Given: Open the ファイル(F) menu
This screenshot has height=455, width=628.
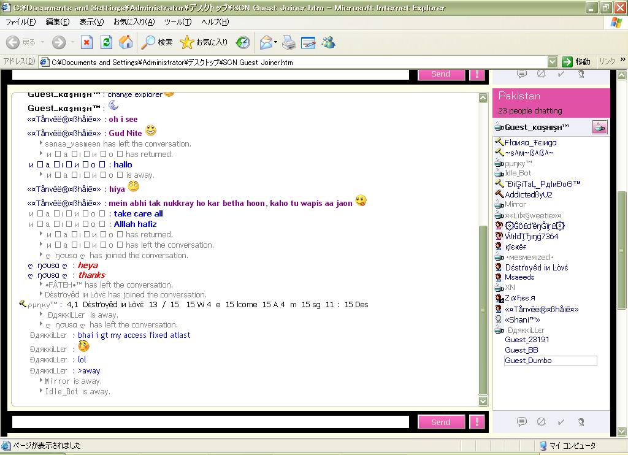Looking at the screenshot, I should click(20, 22).
